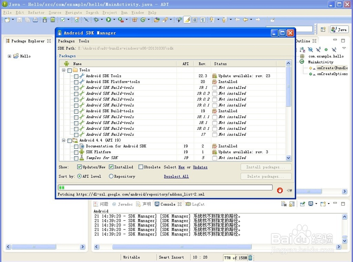Screen dimensions: 353x262
Task: Check the Android SDK Platform-tools checkbox
Action: click(76, 82)
